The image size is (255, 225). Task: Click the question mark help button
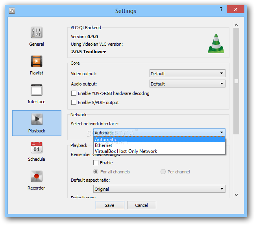[221, 9]
